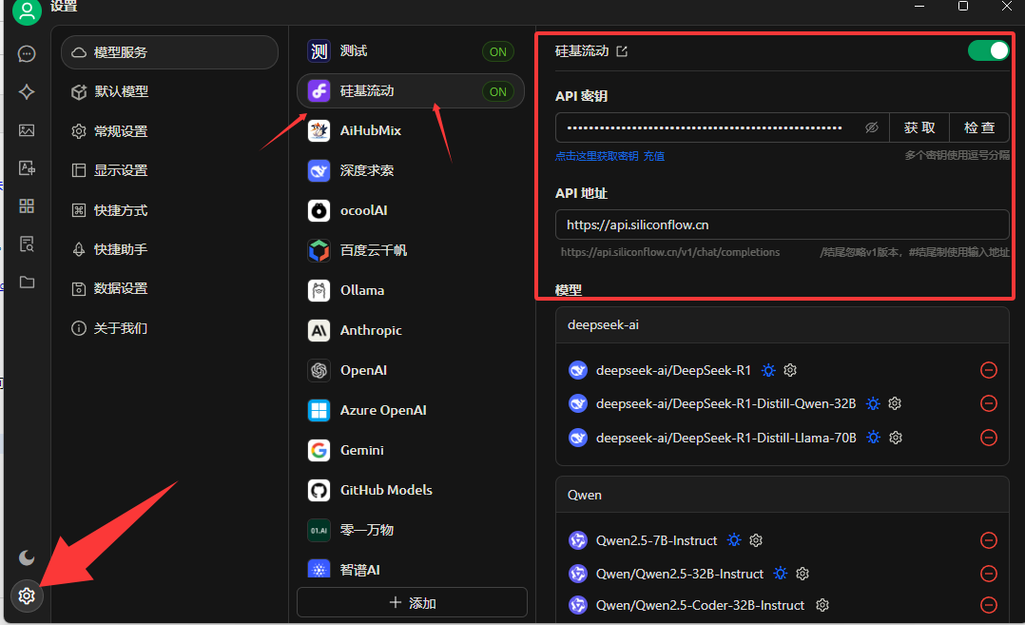
Task: Select the Anthropic provider
Action: point(411,330)
